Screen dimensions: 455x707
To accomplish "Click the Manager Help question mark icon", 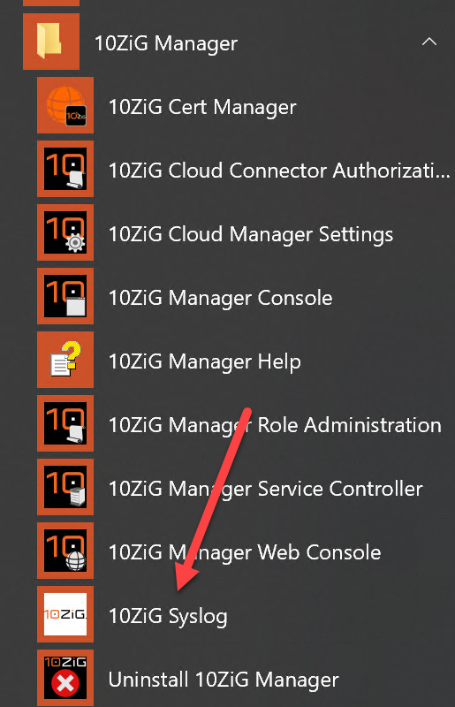I will (x=65, y=360).
